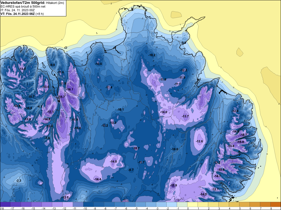Click the -10.8 temperature label
The image size is (281, 210).
(78, 128)
